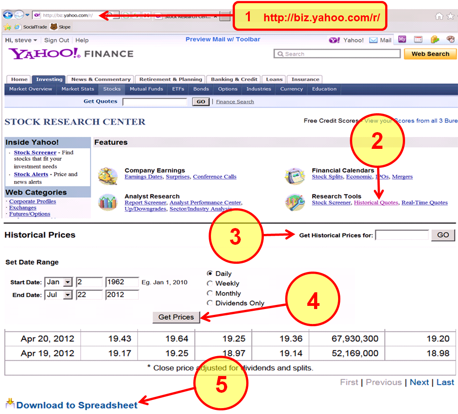The width and height of the screenshot is (458, 414).
Task: Click the browser Home icon
Action: coord(439,16)
